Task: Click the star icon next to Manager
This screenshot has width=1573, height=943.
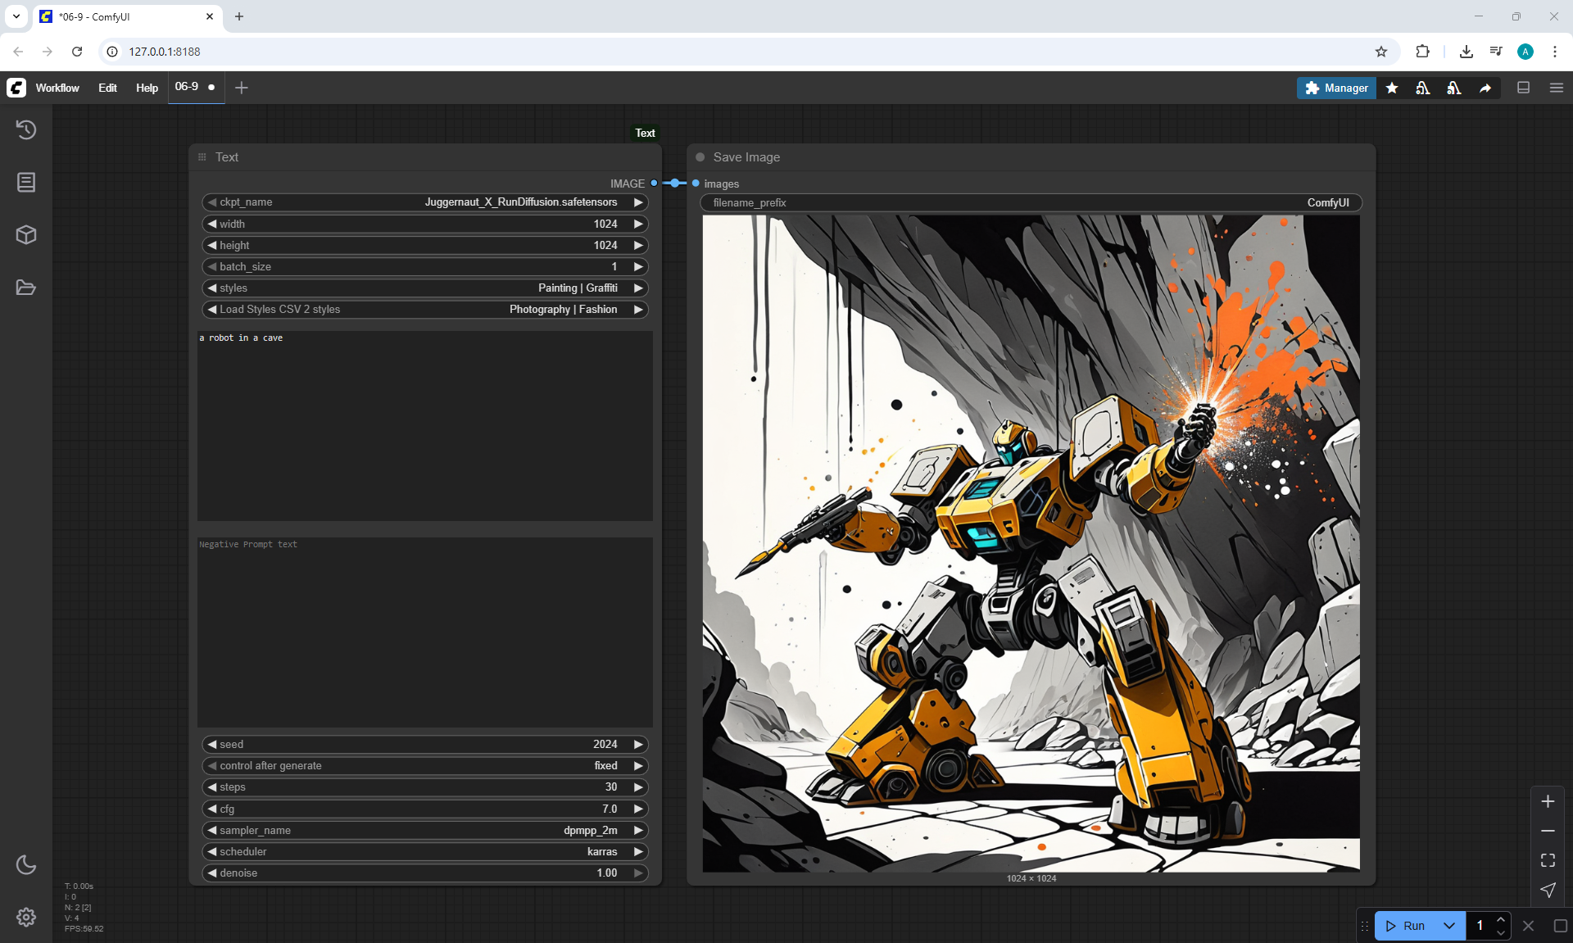Action: [1392, 88]
